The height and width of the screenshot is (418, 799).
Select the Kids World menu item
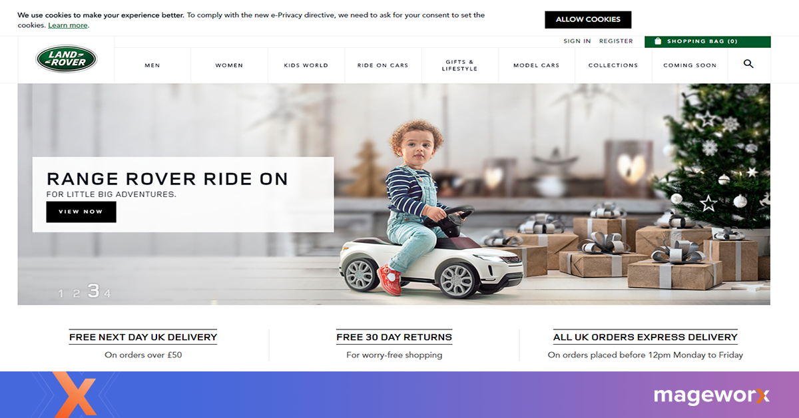[306, 65]
